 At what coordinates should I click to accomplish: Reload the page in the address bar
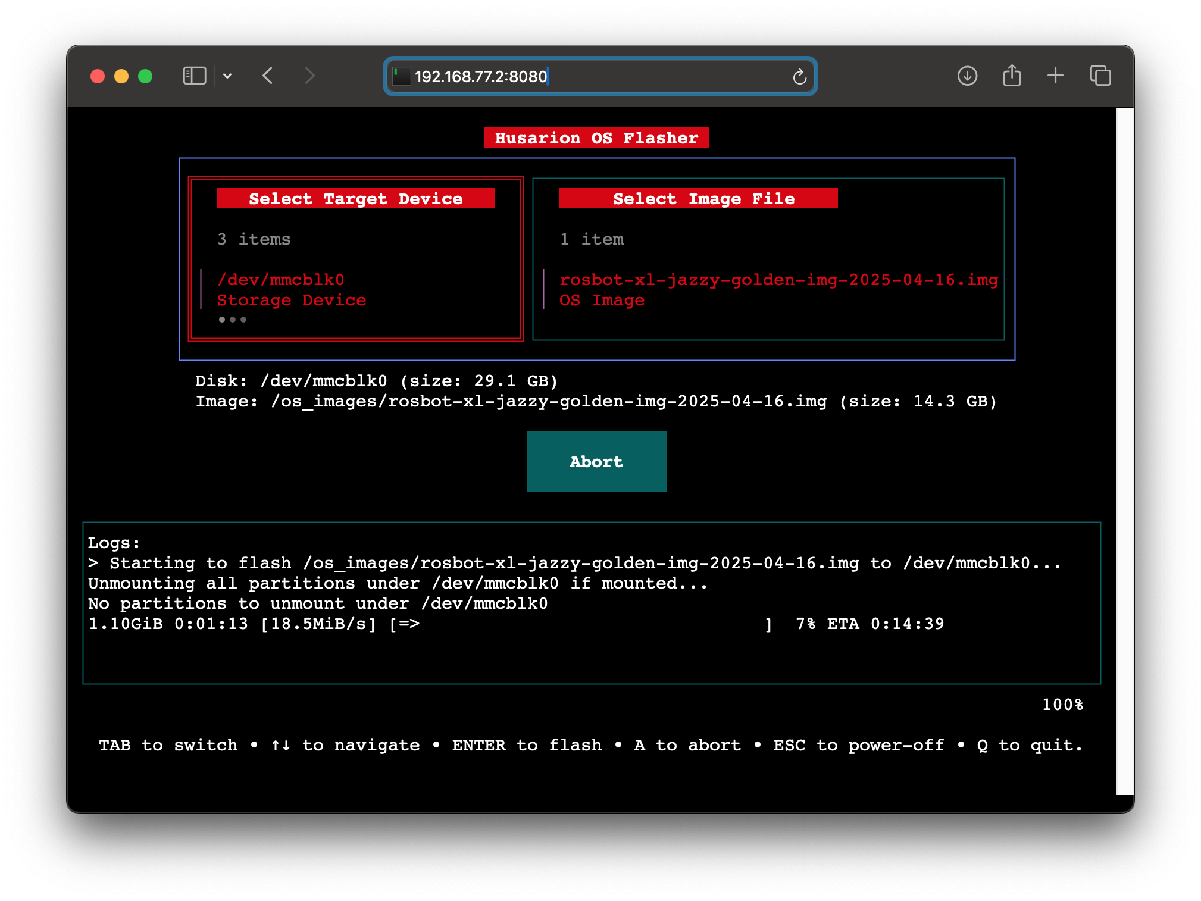click(x=799, y=76)
